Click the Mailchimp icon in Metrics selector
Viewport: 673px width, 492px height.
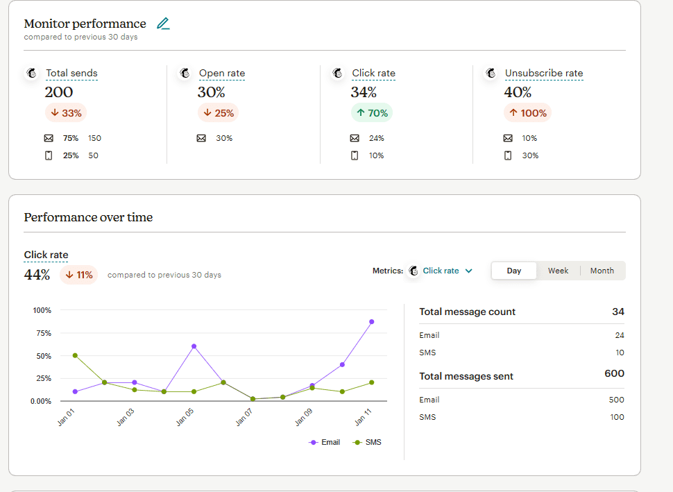414,271
